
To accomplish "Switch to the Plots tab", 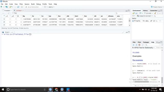I will [x=139, y=42].
